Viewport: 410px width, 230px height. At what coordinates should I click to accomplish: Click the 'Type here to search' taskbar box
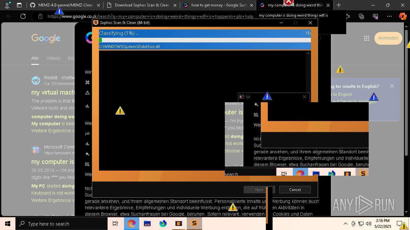(61, 224)
